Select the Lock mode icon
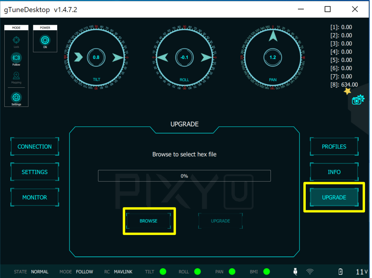 (x=16, y=40)
